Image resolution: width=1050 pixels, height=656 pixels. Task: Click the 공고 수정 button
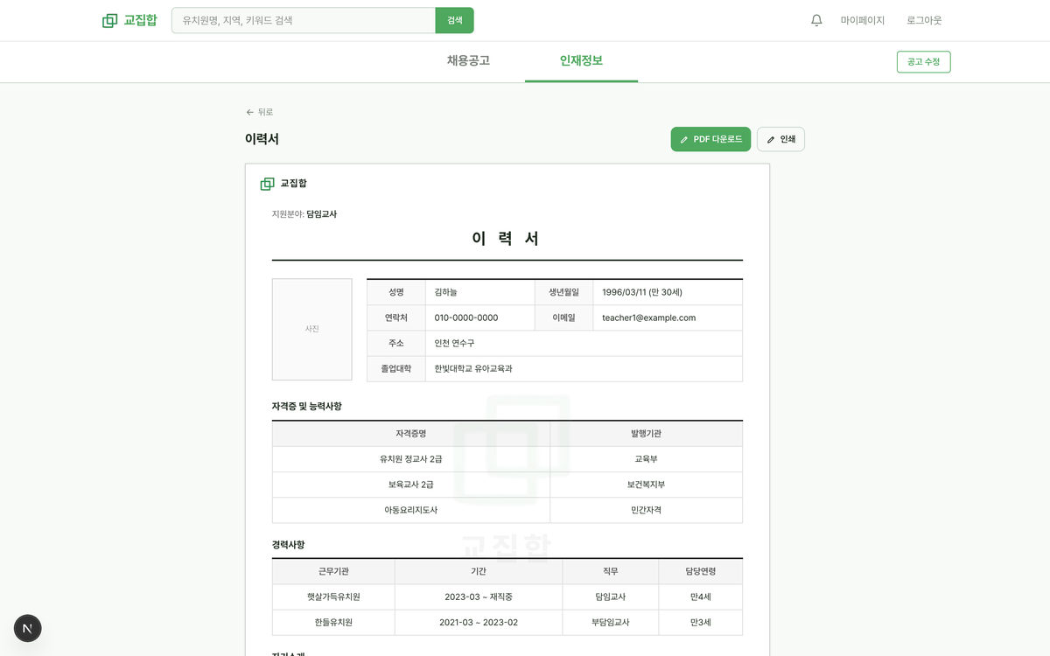(x=924, y=62)
